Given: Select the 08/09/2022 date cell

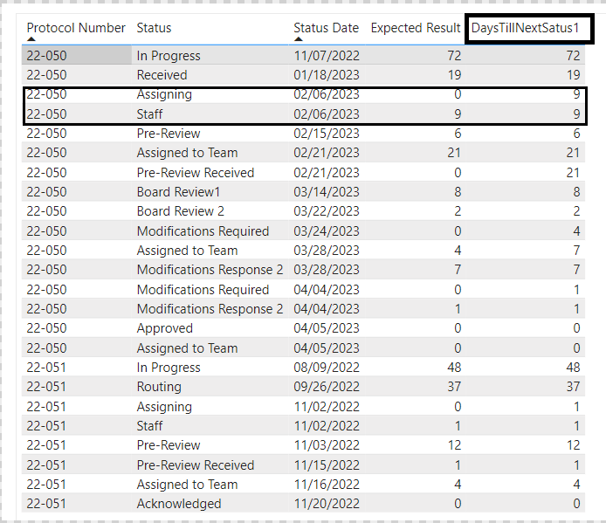Looking at the screenshot, I should (x=327, y=368).
